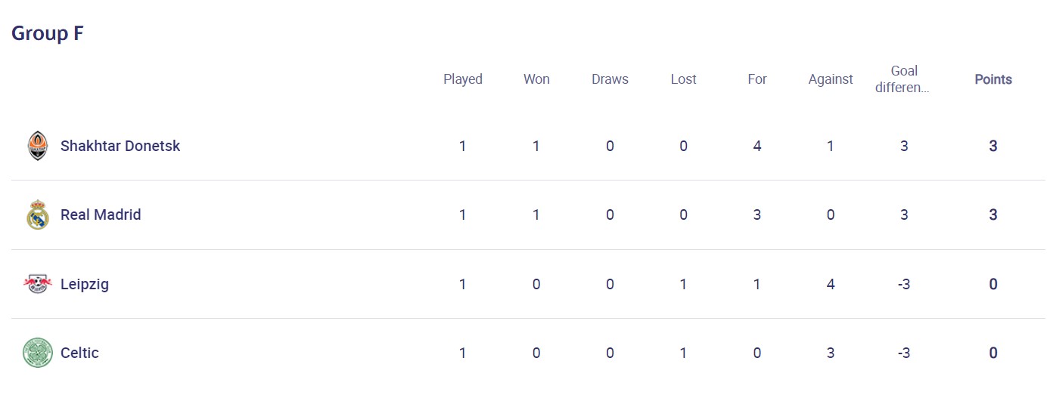This screenshot has width=1047, height=395.
Task: Open the Real Madrid team link
Action: coord(101,215)
